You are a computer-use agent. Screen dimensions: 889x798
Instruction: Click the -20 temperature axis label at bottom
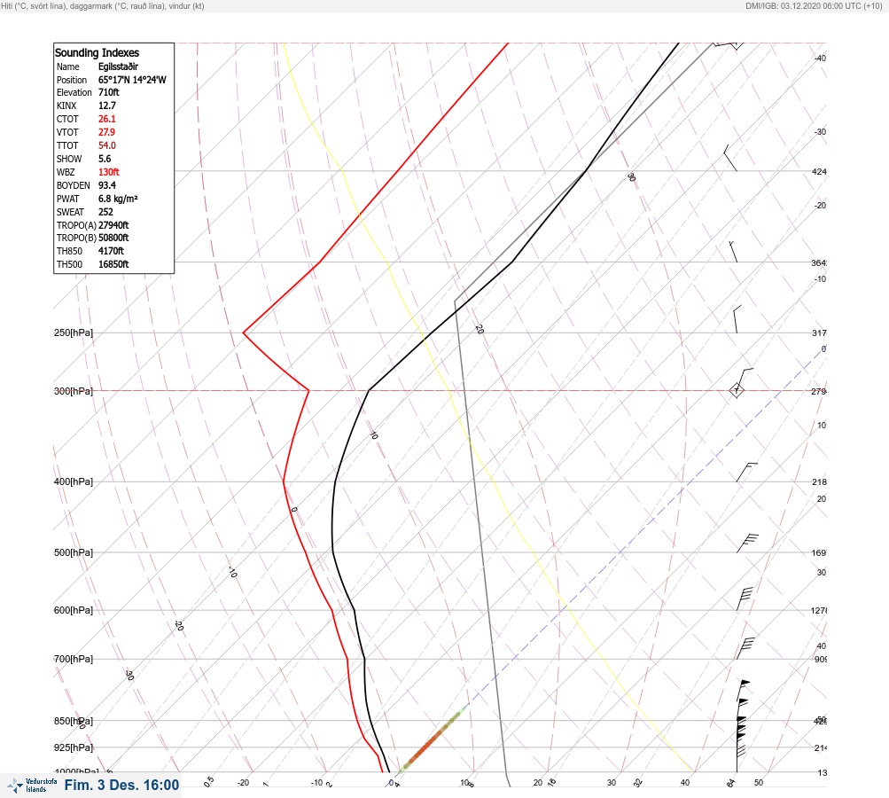pos(243,783)
